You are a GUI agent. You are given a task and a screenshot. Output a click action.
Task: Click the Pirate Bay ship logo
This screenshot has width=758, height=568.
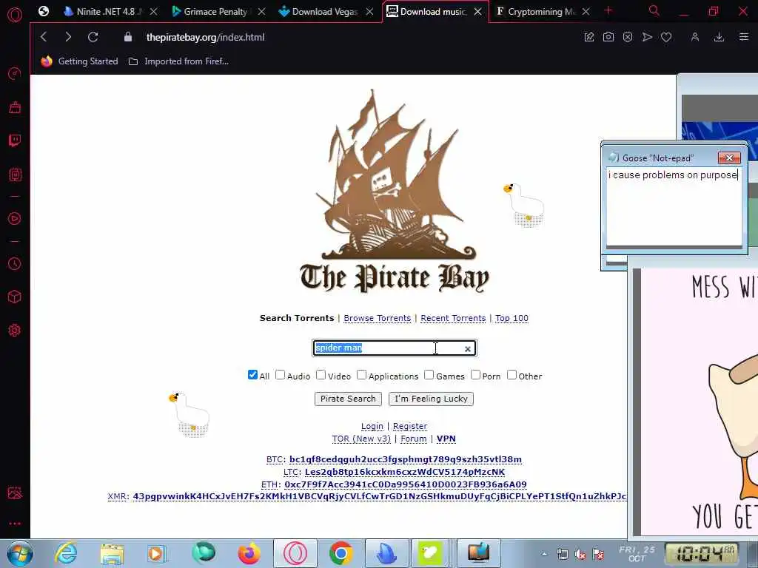coord(395,191)
